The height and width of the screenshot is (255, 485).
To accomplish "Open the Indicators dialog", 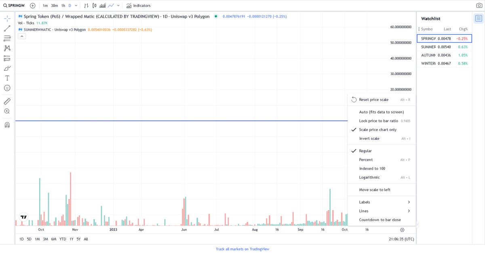I will click(x=139, y=6).
